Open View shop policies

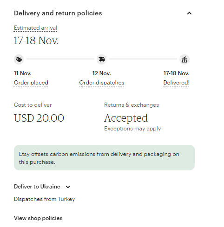(38, 218)
